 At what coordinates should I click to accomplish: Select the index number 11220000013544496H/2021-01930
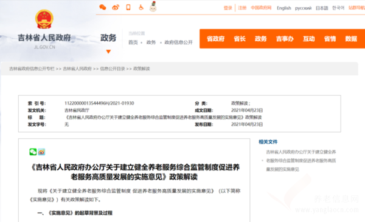tap(99, 103)
